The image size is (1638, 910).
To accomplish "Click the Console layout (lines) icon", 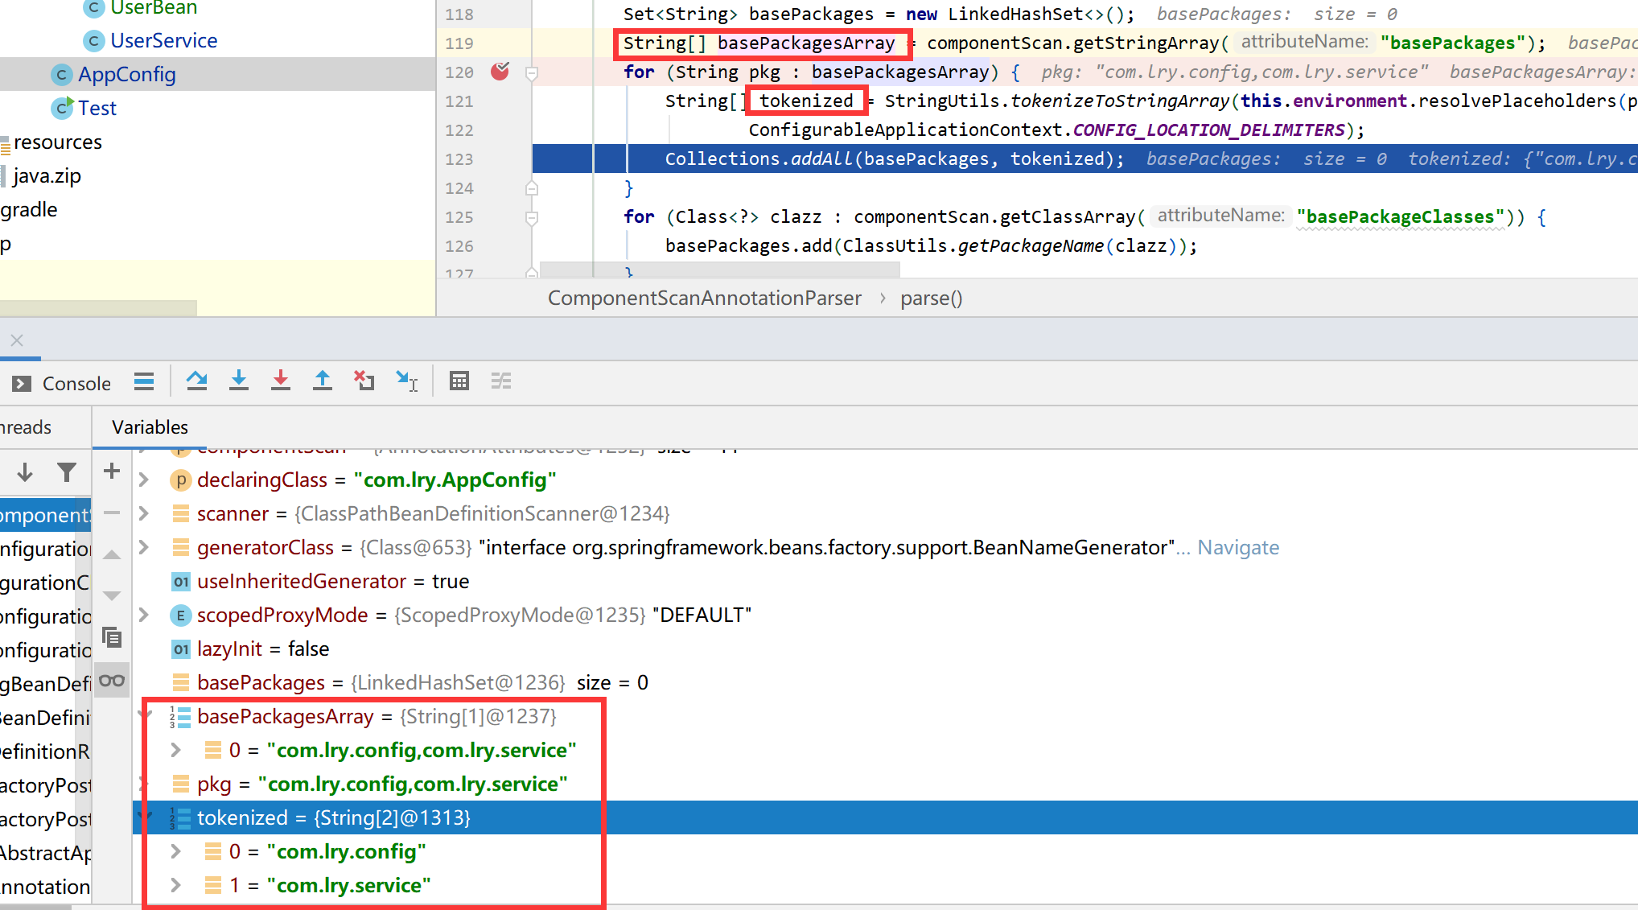I will click(144, 381).
